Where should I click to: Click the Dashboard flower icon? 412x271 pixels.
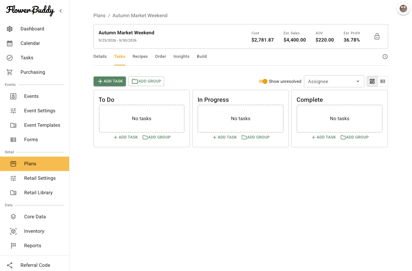10,29
